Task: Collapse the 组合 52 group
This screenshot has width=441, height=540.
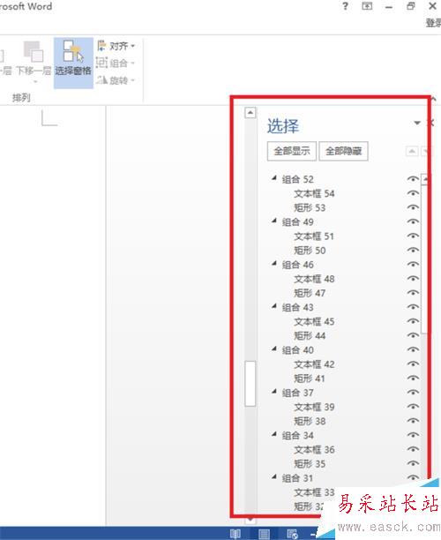Action: pos(274,178)
